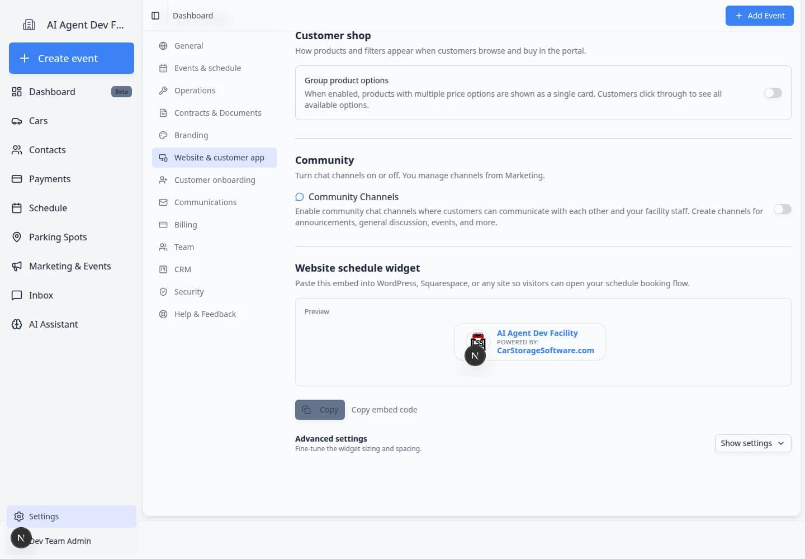Click the Security shield icon
Viewport: 805px width, 559px height.
point(163,292)
